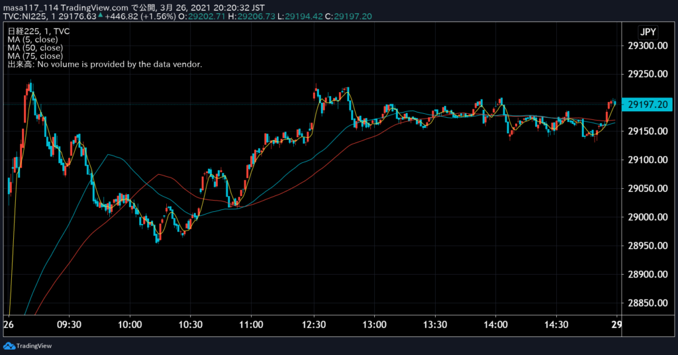
Task: Click the masa117_114 publisher header text
Action: (x=30, y=8)
